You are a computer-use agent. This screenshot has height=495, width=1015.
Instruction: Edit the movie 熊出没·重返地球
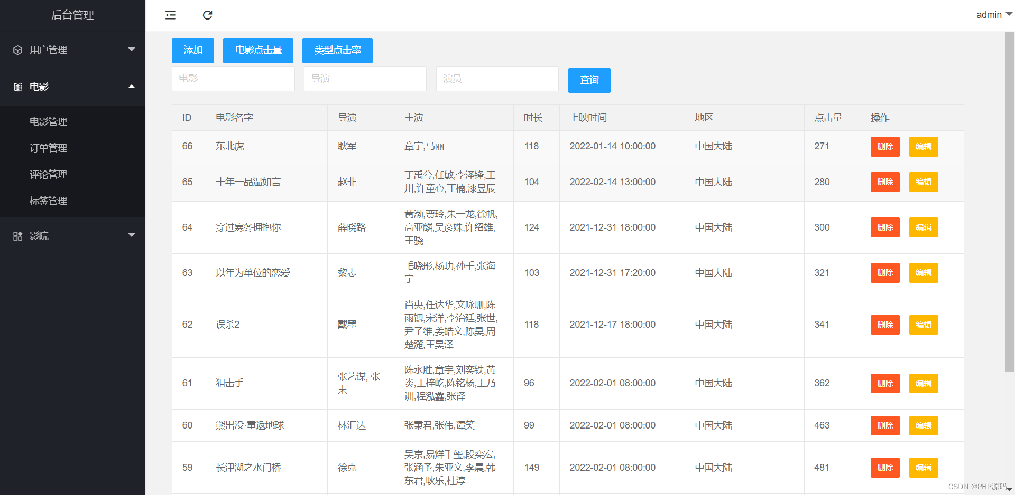pos(924,426)
